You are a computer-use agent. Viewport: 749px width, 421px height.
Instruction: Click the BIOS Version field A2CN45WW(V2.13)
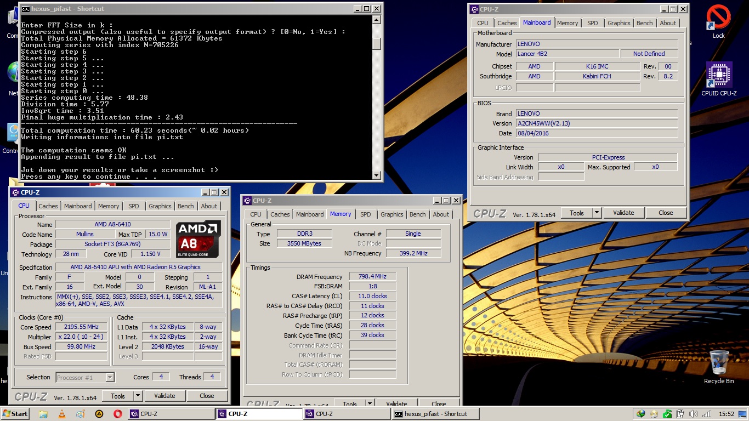[597, 123]
